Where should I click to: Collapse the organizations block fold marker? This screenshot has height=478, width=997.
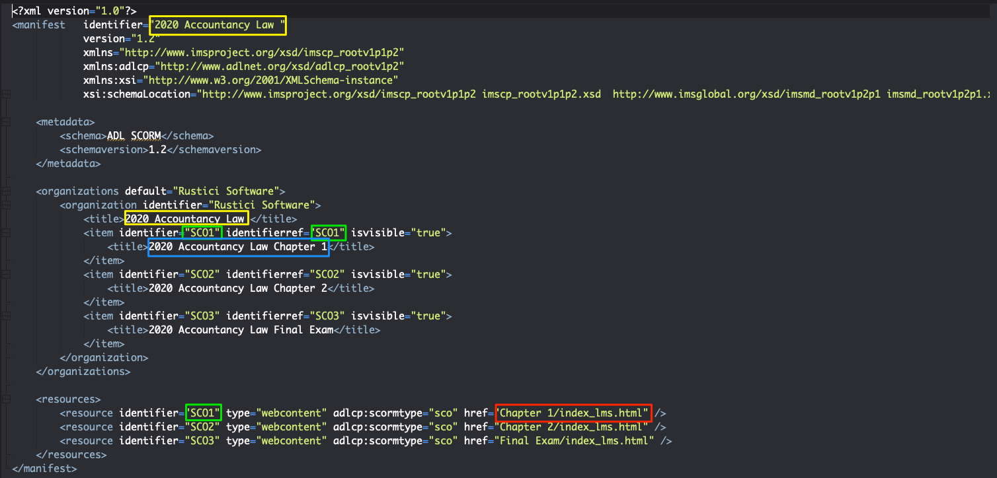(6, 191)
